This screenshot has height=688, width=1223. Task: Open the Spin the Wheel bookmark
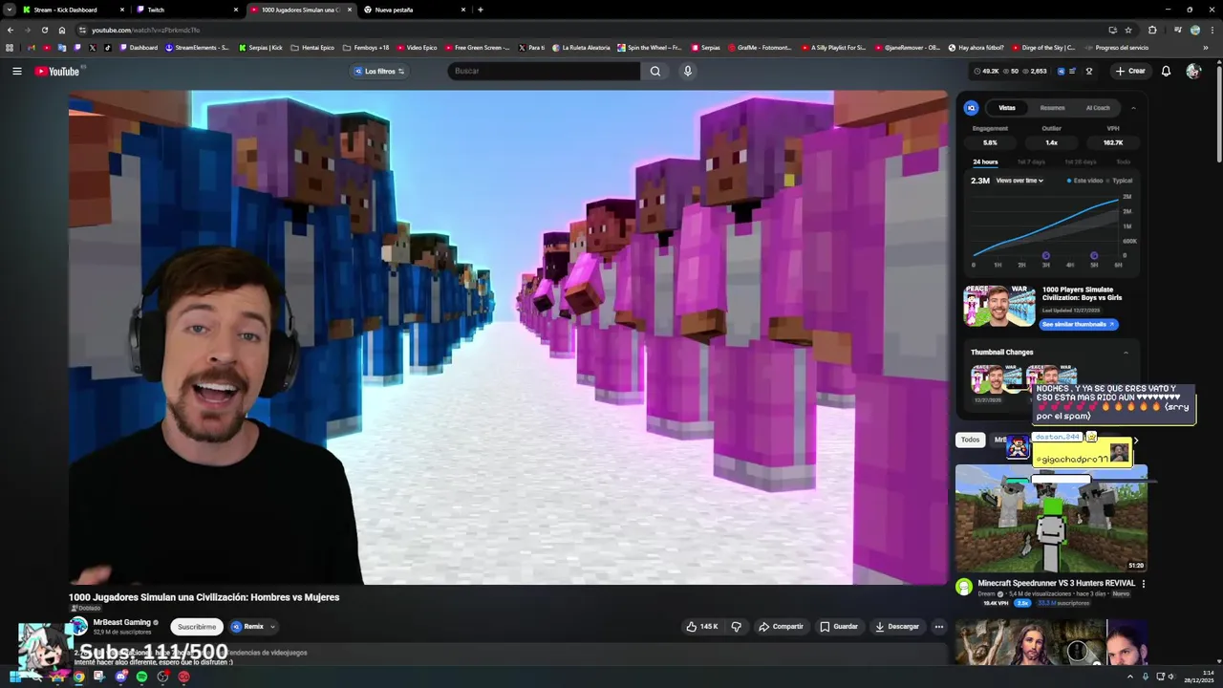tap(649, 47)
